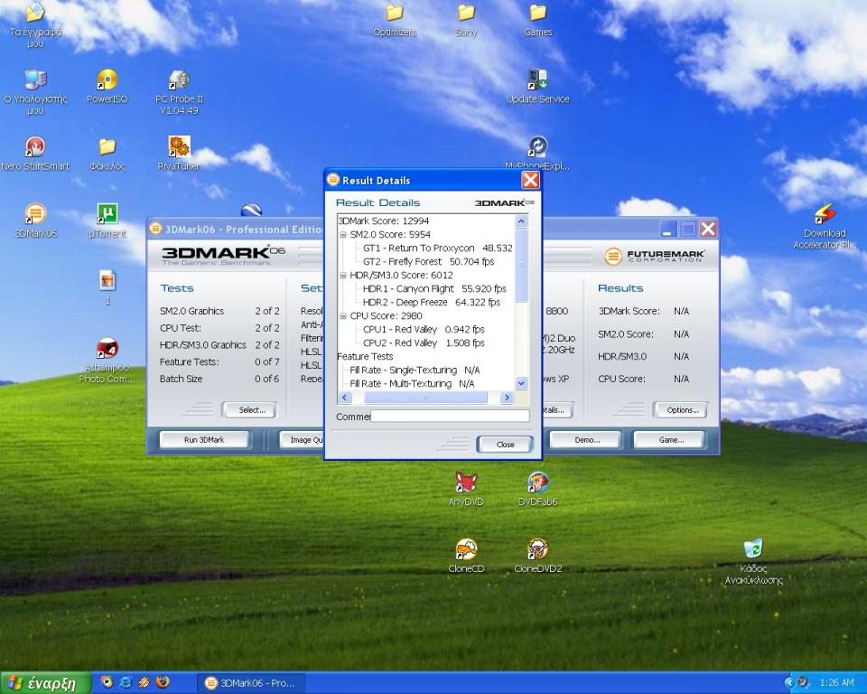
Task: Launch Firefox from Quick Launch
Action: point(163,682)
